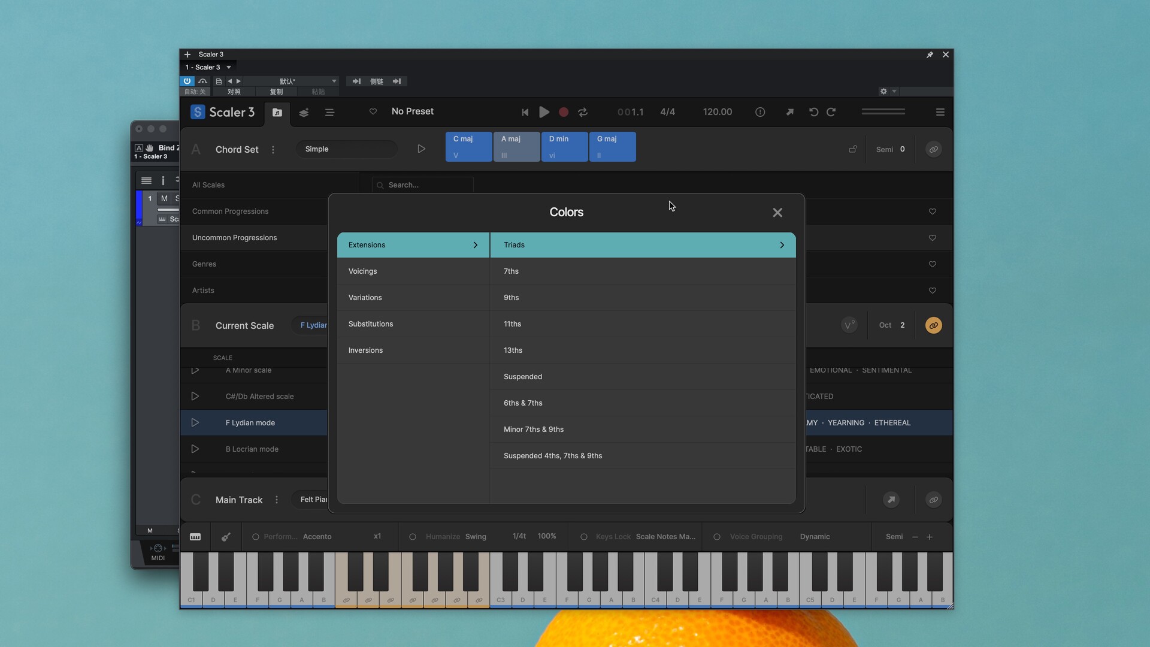Choose 7ths extension option
This screenshot has height=647, width=1150.
[643, 271]
